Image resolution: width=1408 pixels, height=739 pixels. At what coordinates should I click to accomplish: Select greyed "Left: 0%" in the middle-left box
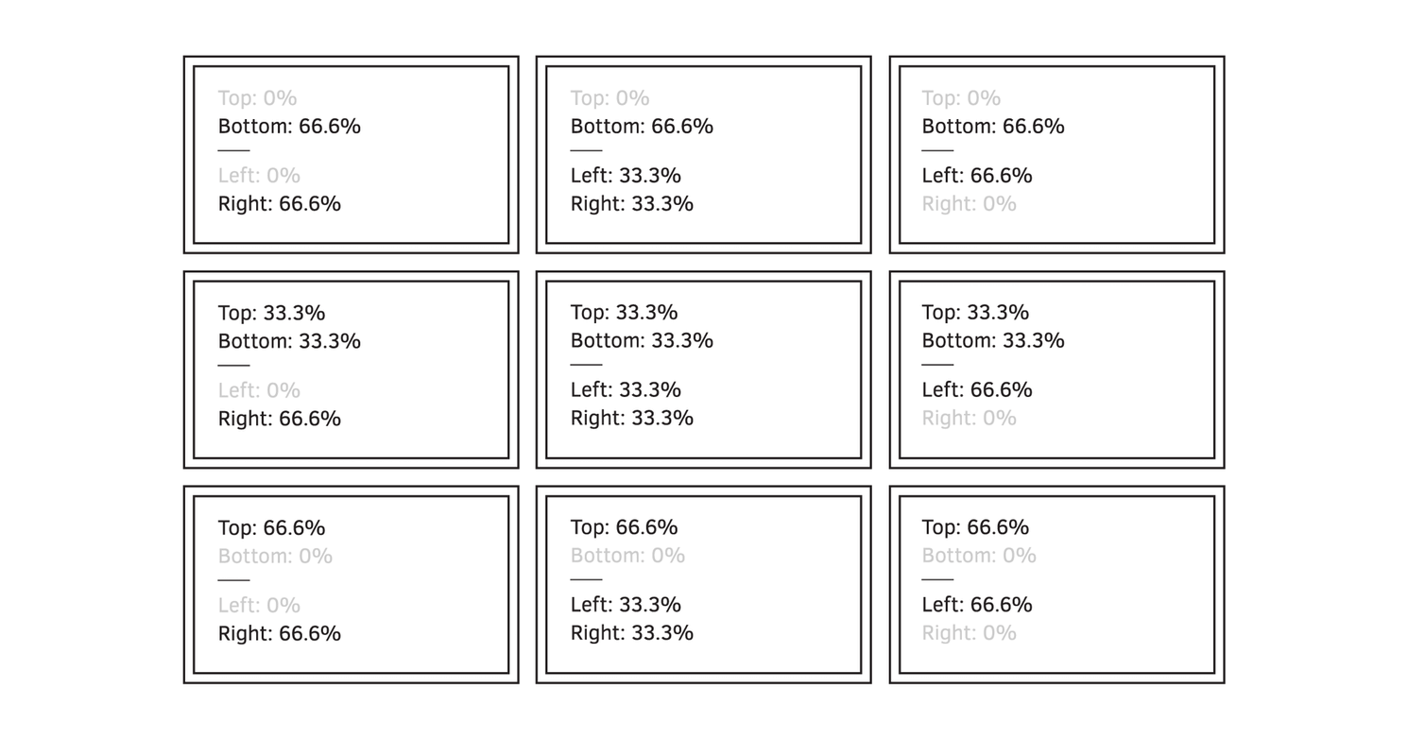coord(259,390)
